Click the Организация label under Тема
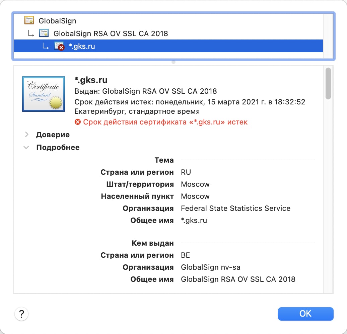347x334 pixels. tap(148, 208)
